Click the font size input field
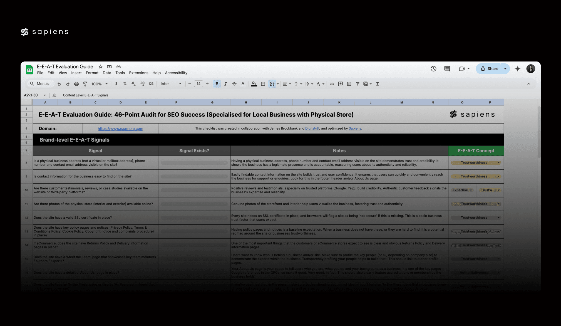This screenshot has height=326, width=561. tap(198, 84)
